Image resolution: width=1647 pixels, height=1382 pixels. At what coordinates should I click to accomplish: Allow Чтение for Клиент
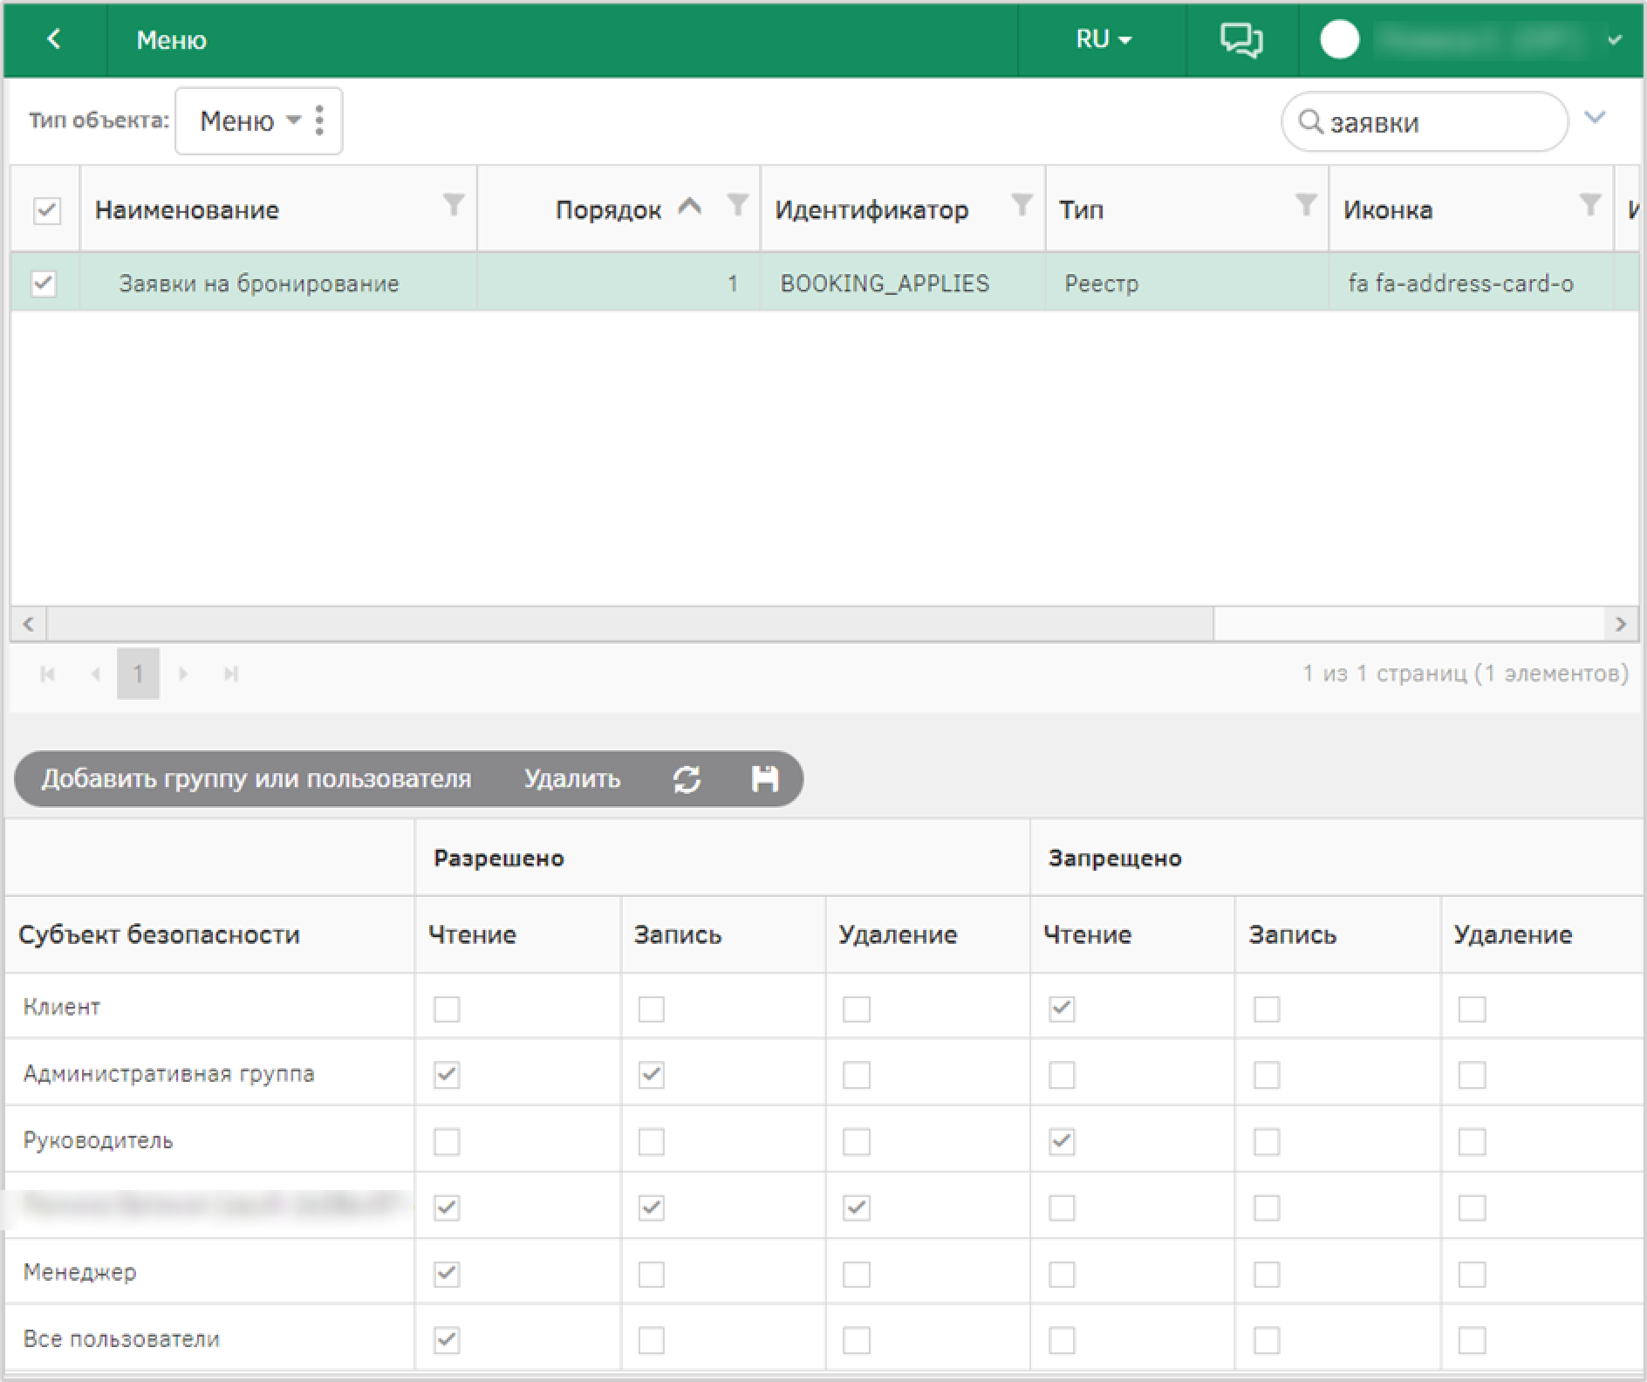[x=447, y=1009]
